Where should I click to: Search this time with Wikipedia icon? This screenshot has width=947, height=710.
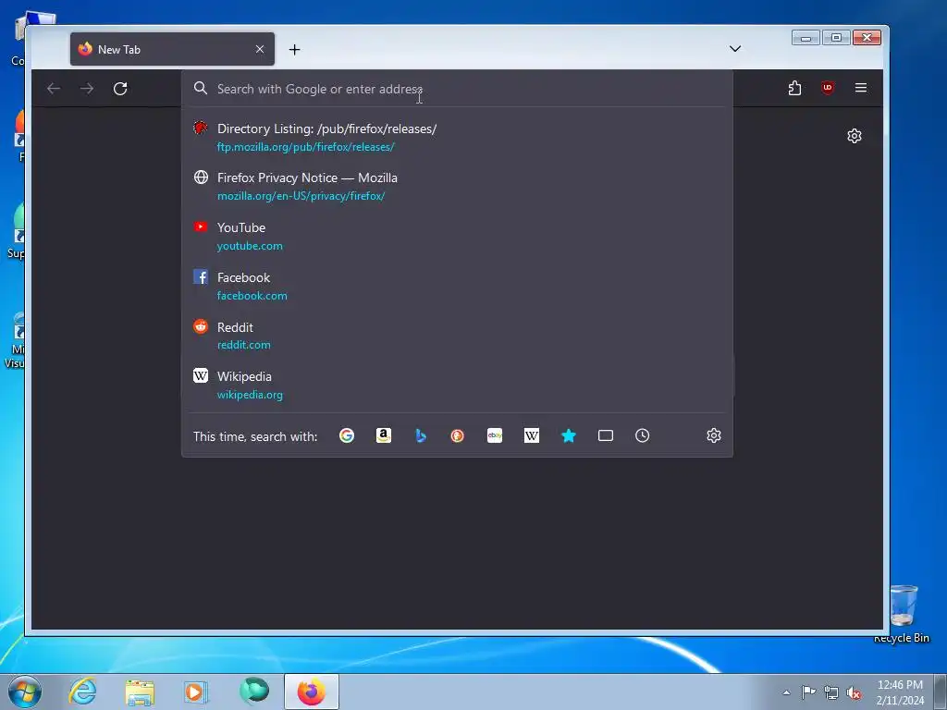coord(532,435)
